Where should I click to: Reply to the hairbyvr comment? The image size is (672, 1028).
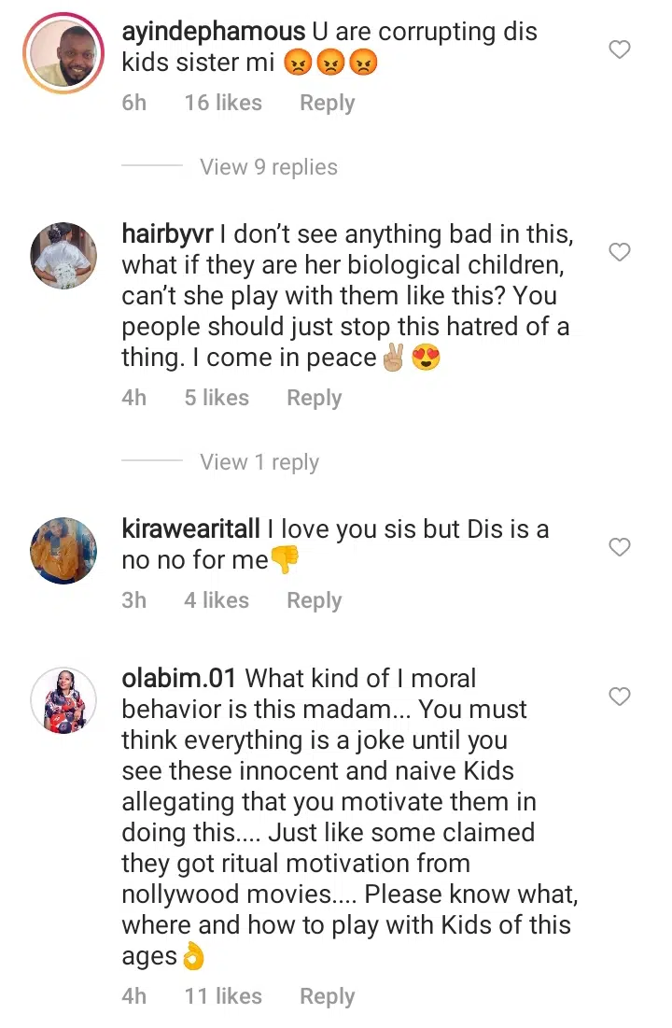click(314, 398)
